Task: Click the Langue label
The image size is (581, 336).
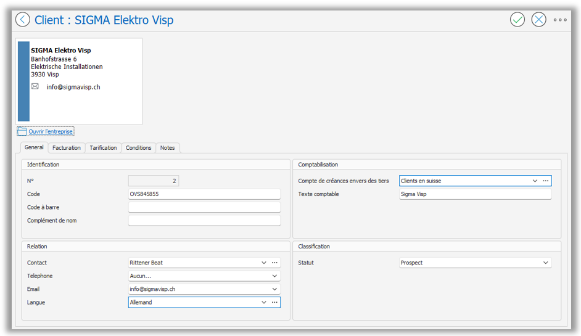Action: [x=36, y=302]
